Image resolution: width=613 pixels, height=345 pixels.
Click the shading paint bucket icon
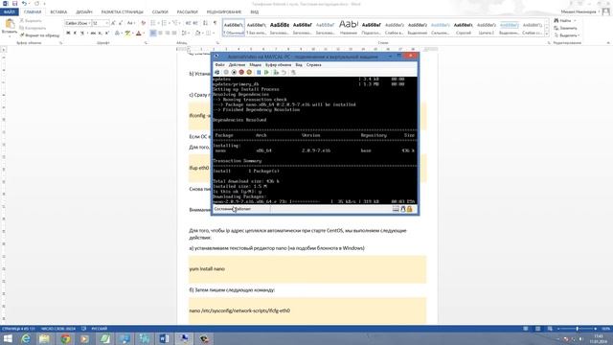coord(198,34)
